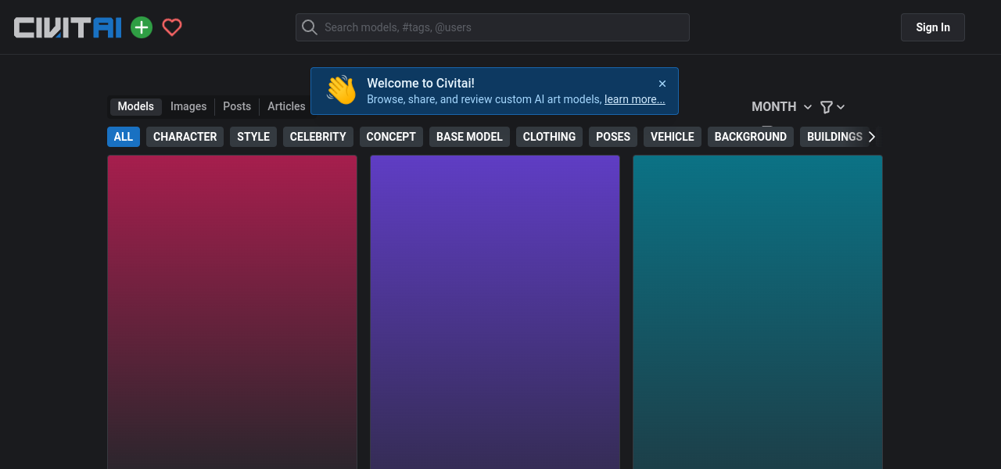Click the Civitai logo
Screen dimensions: 1001x469
pos(68,28)
